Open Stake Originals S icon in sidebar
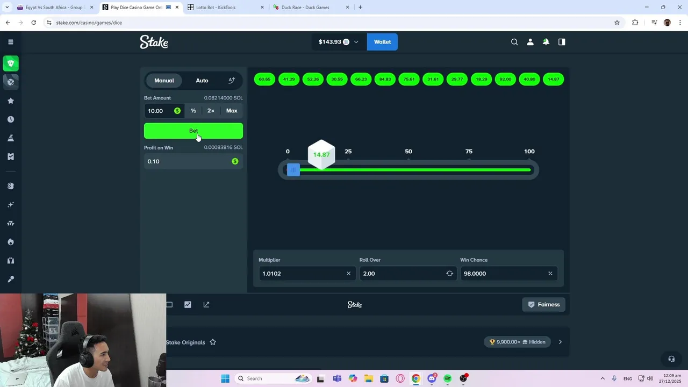The image size is (688, 387). 10,186
